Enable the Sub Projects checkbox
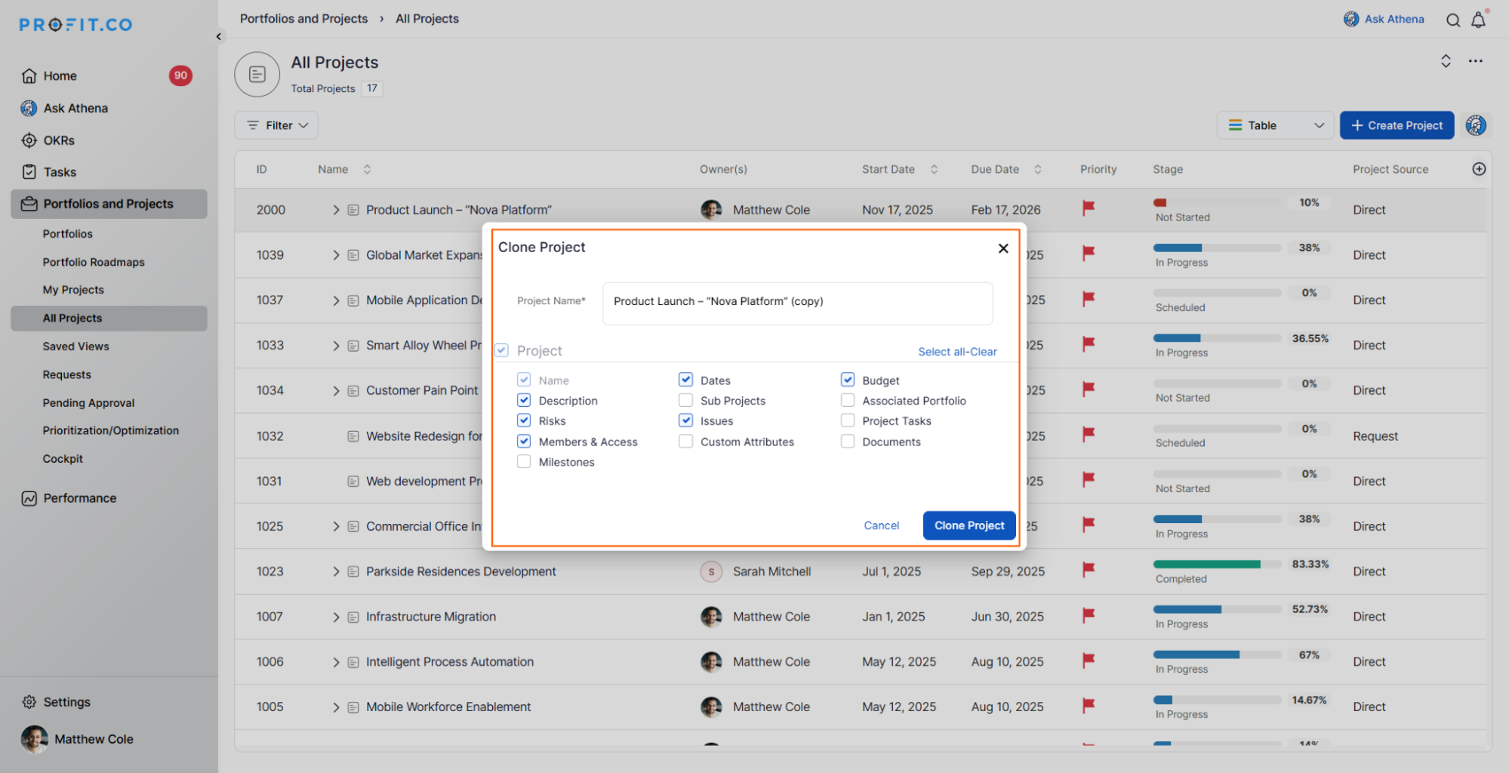 pyautogui.click(x=685, y=400)
